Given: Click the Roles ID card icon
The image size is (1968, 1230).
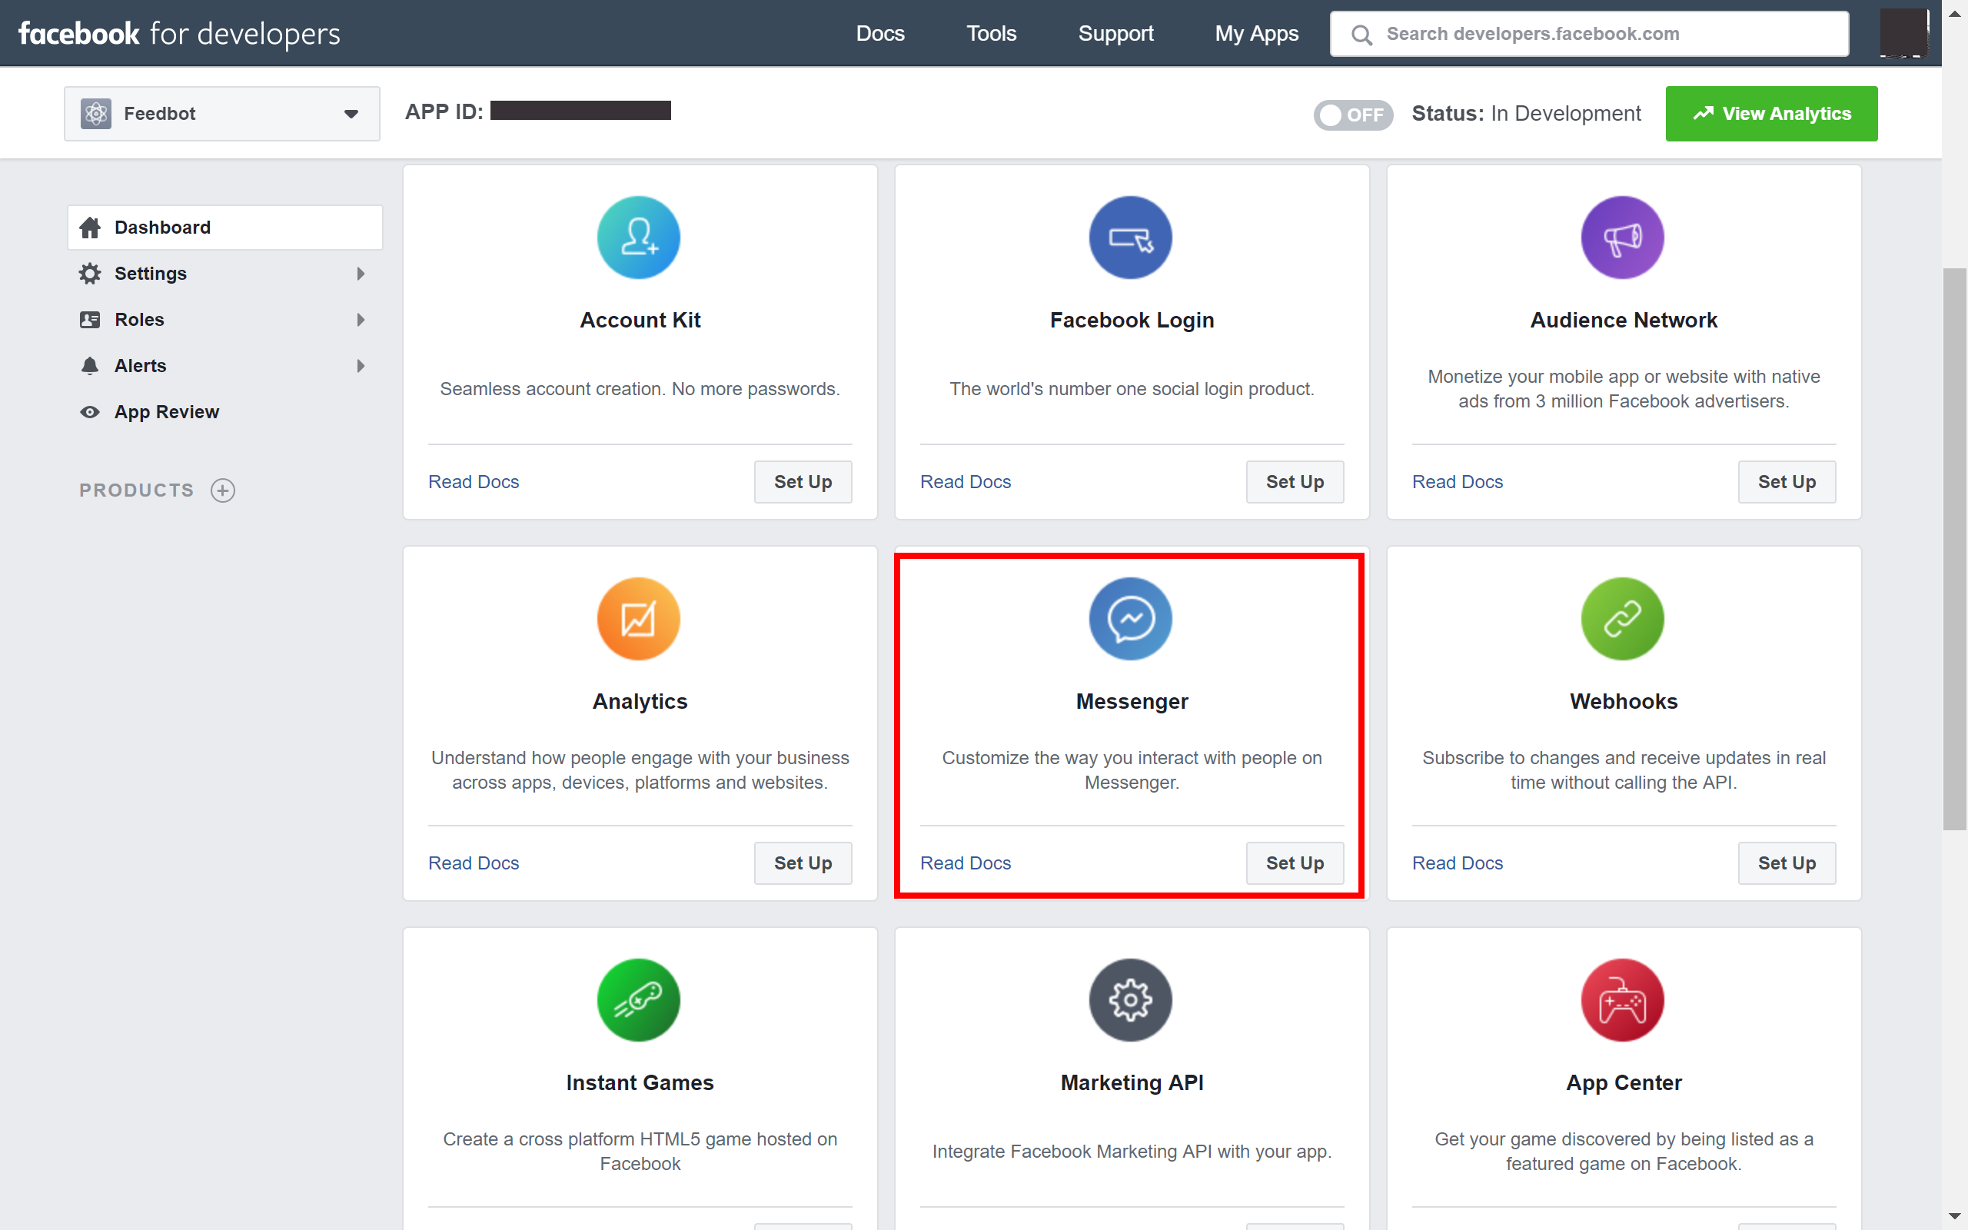Looking at the screenshot, I should pos(90,320).
